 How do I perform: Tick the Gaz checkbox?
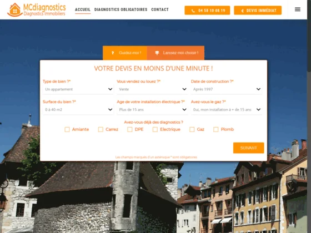[x=192, y=129]
